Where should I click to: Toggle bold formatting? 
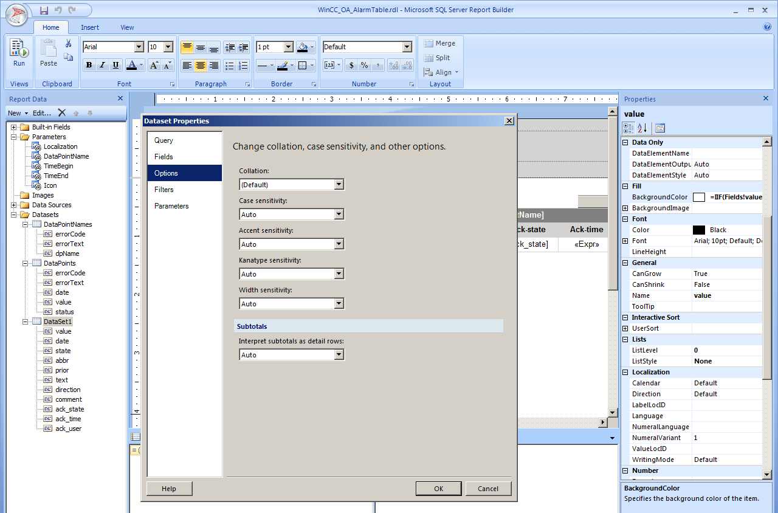coord(89,65)
